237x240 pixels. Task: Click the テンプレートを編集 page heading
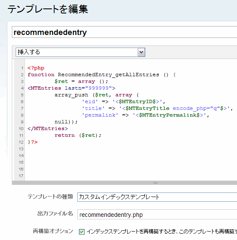(48, 9)
